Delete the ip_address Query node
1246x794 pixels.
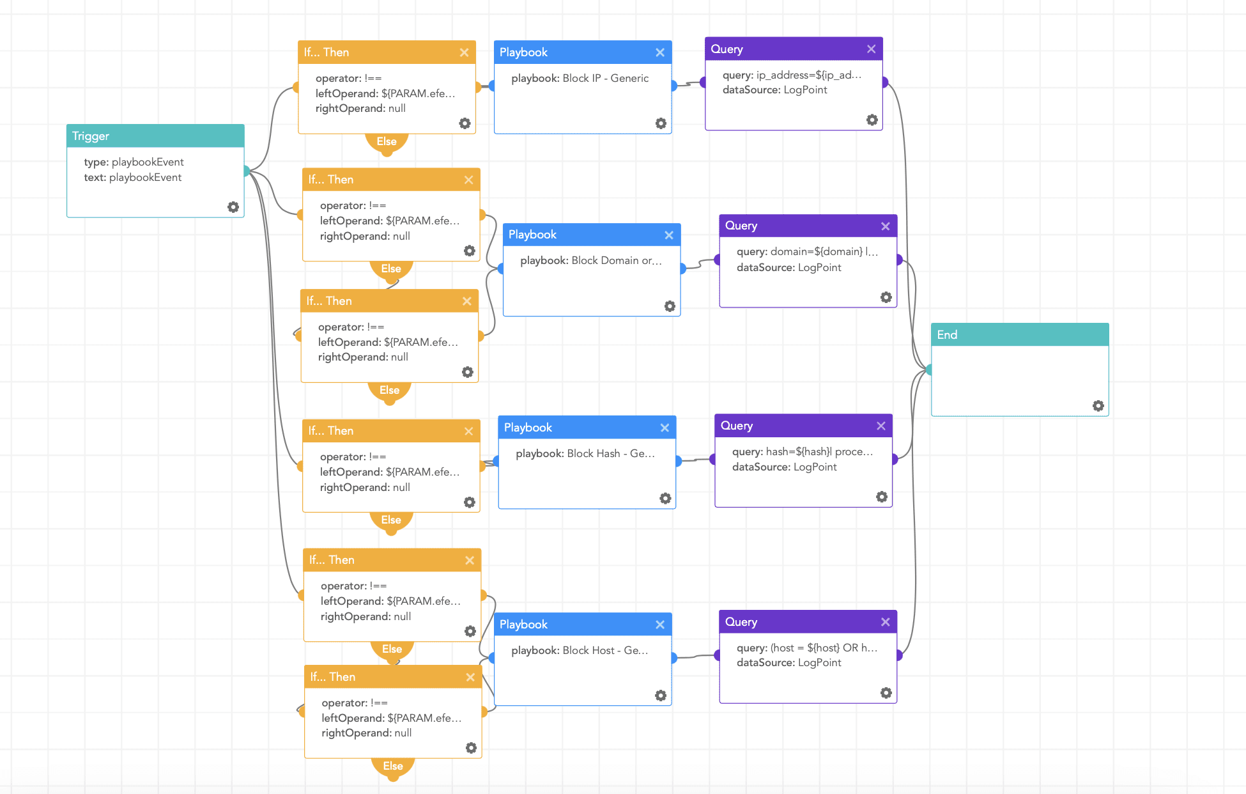[x=871, y=49]
